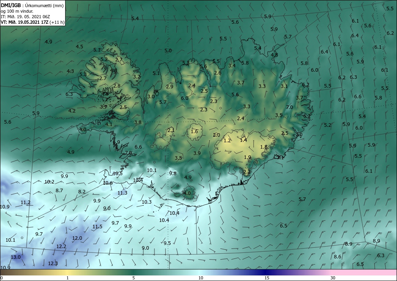The image size is (397, 281).
Task: Click the "DMI/IGB : Úrkomumætti (mm)" title line
Action: point(32,5)
